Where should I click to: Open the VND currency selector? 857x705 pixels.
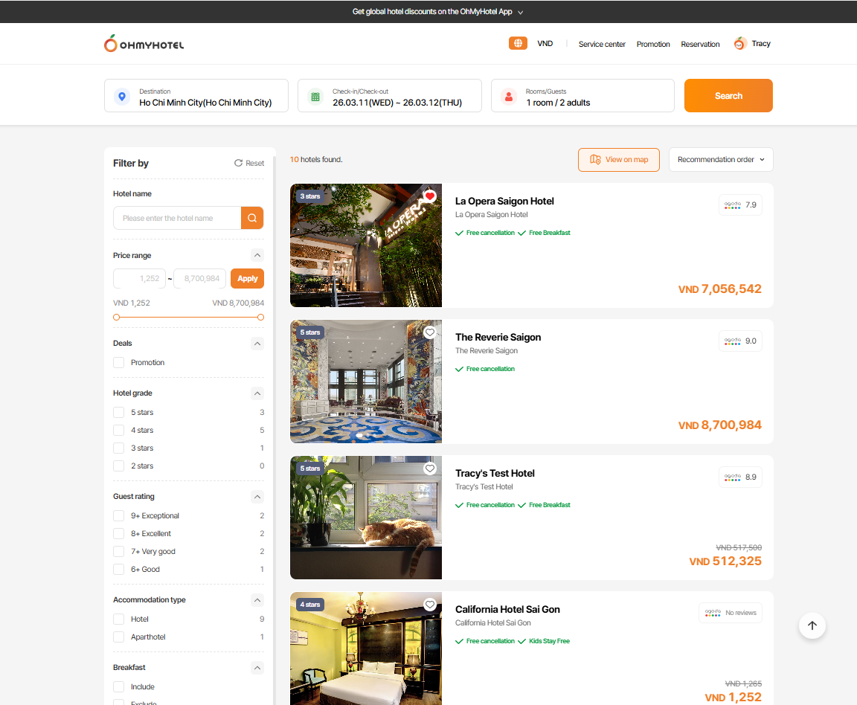pos(545,44)
